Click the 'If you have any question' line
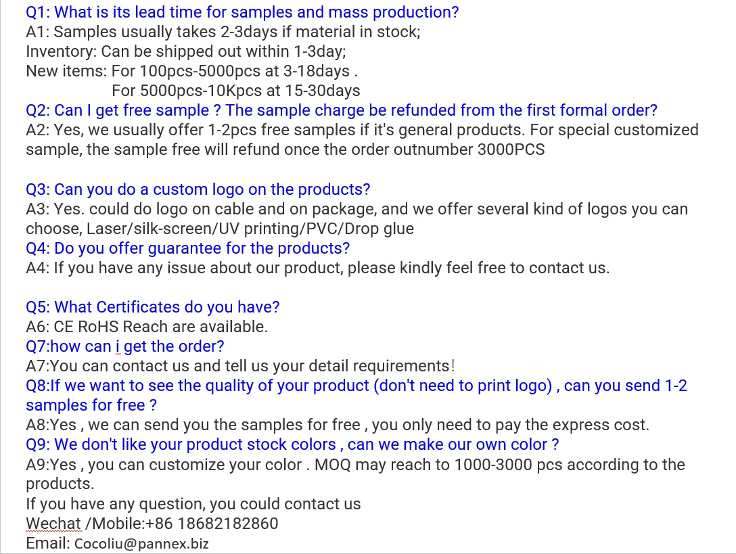 193,504
